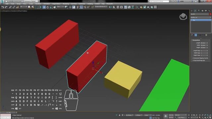The image size is (212, 119).
Task: Toggle the 3D Snaps button
Action: (x=78, y=7)
